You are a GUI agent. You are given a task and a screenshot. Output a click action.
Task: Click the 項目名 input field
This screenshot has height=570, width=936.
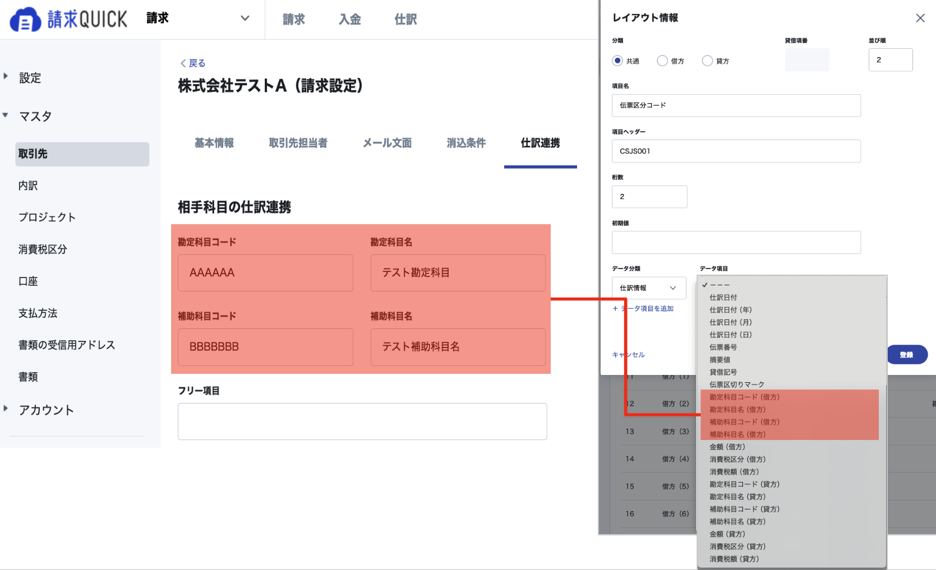pos(736,105)
